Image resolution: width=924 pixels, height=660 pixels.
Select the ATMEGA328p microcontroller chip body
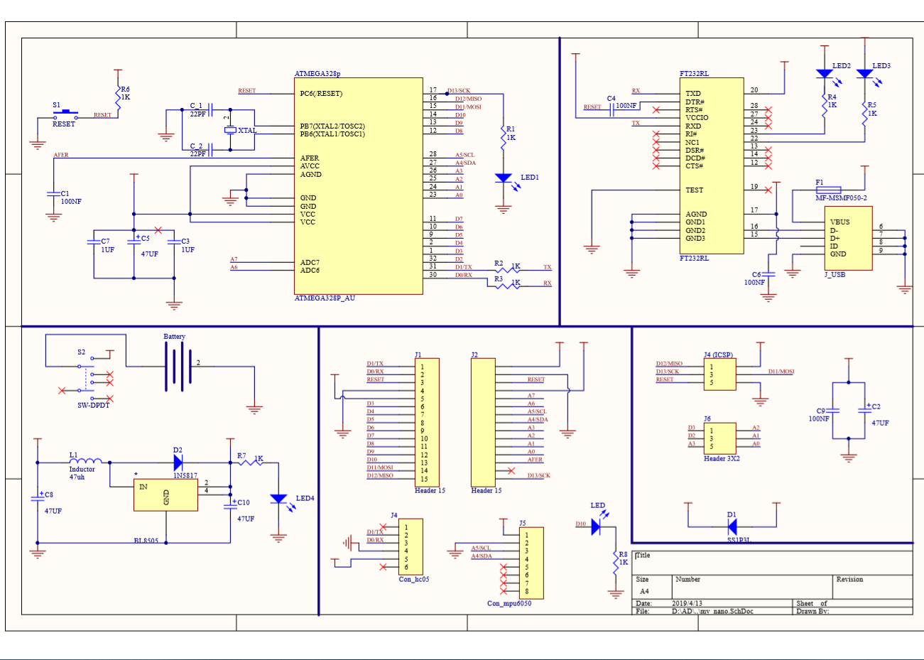tap(359, 185)
